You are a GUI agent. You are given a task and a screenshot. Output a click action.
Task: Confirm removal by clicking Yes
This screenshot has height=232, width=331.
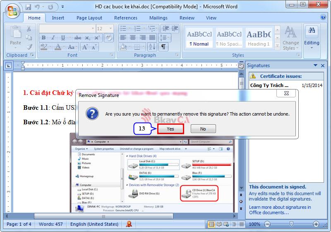(170, 129)
